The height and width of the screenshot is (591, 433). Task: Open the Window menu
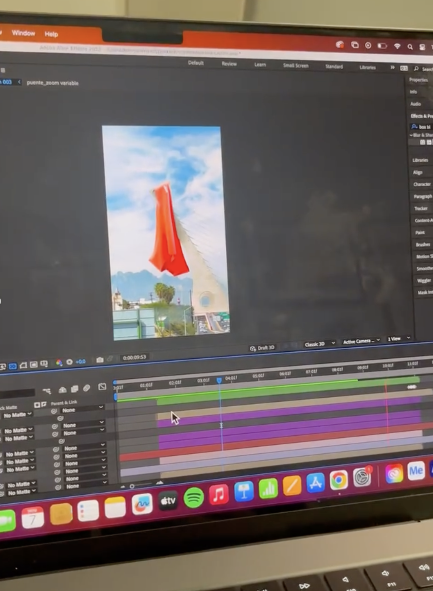[x=23, y=33]
